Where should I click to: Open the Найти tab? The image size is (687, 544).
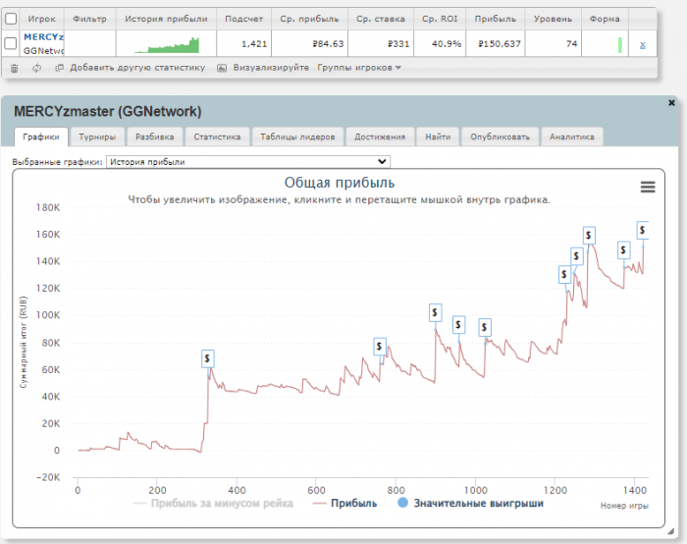point(438,136)
